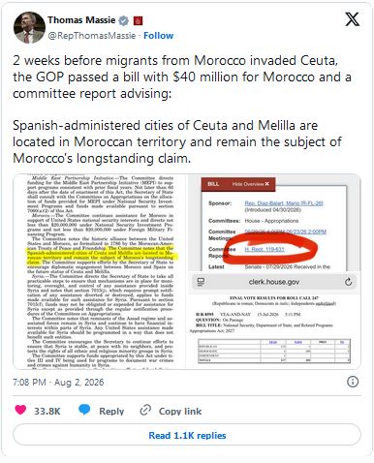Image resolution: width=374 pixels, height=463 pixels.
Task: Click the reload icon beside clerk.house.gov
Action: pyautogui.click(x=348, y=282)
